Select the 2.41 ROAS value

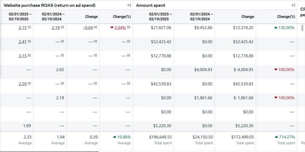pos(23,42)
